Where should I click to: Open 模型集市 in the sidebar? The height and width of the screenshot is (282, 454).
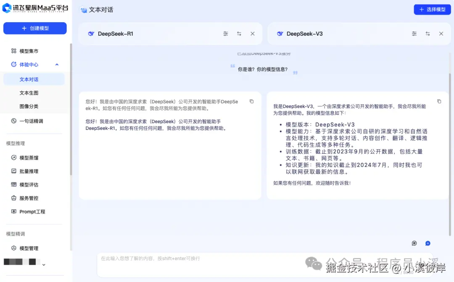click(x=29, y=51)
